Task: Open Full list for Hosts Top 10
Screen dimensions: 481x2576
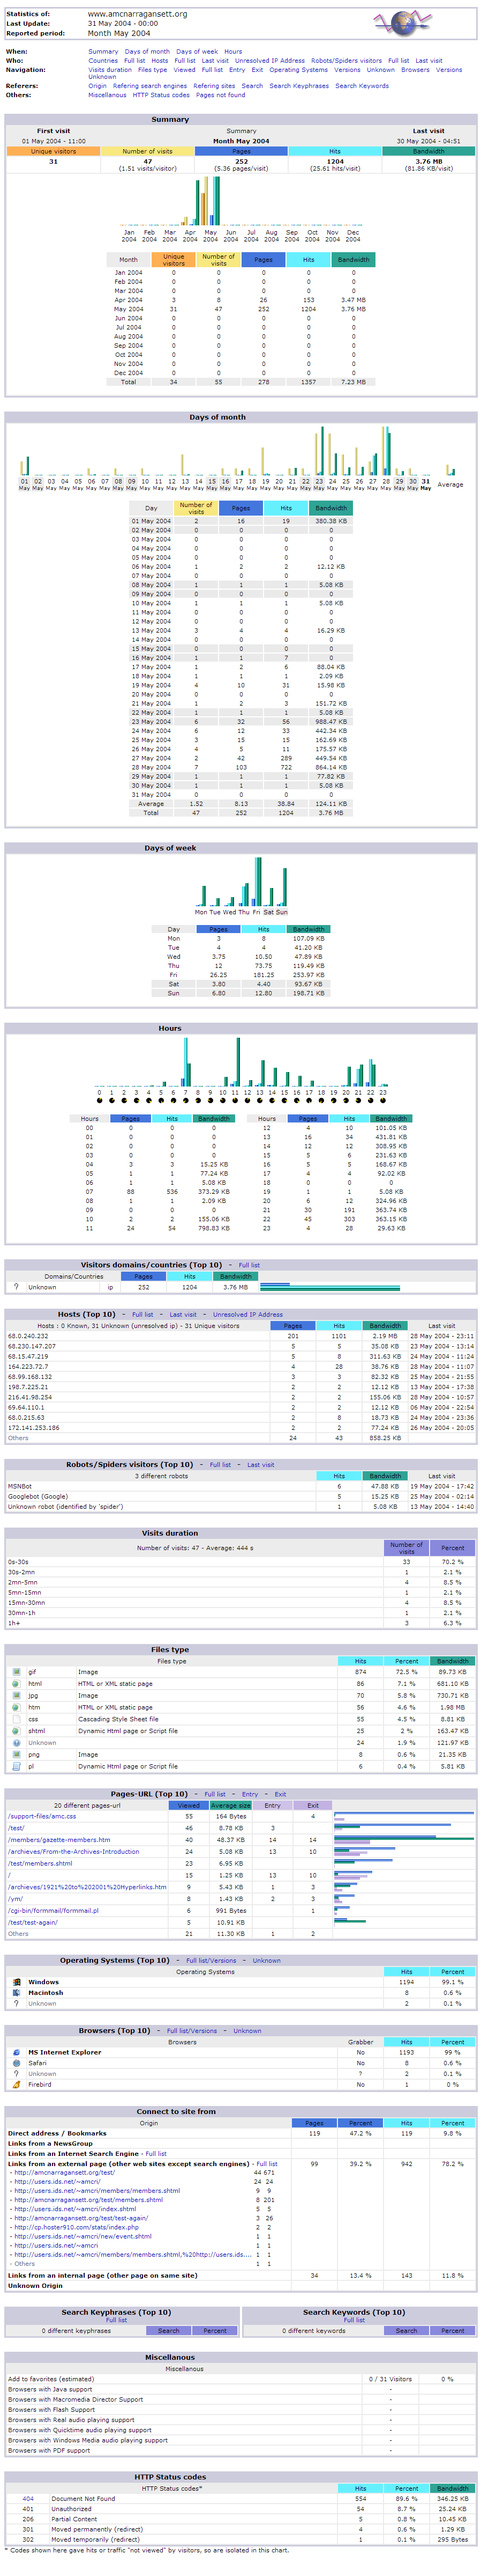Action: click(x=142, y=1314)
